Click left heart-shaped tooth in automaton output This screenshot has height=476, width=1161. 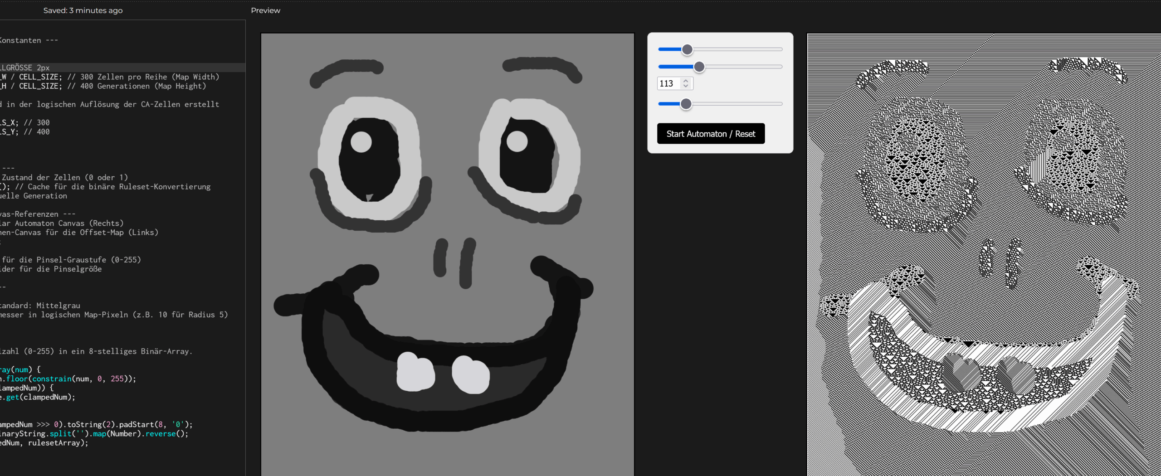pyautogui.click(x=960, y=372)
